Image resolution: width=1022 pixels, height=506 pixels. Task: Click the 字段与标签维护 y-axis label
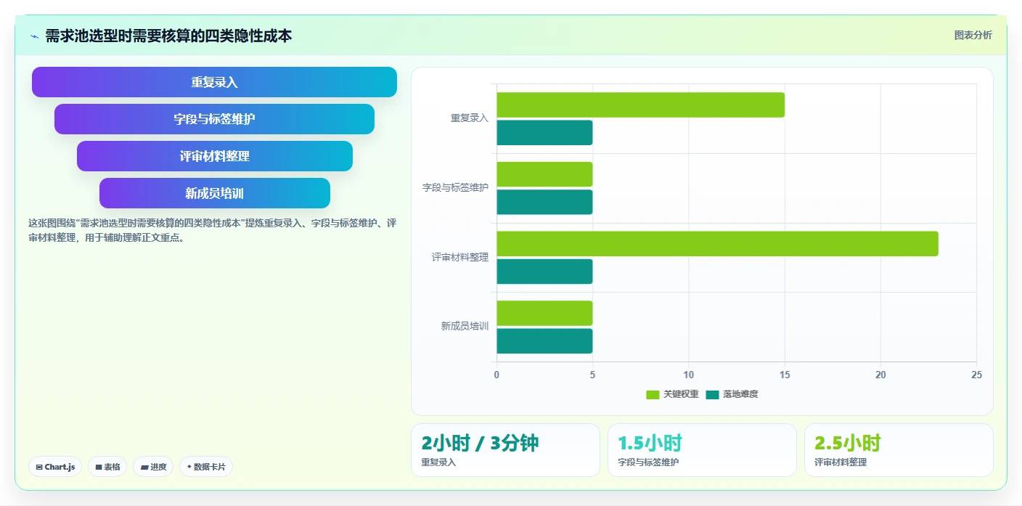pyautogui.click(x=456, y=188)
